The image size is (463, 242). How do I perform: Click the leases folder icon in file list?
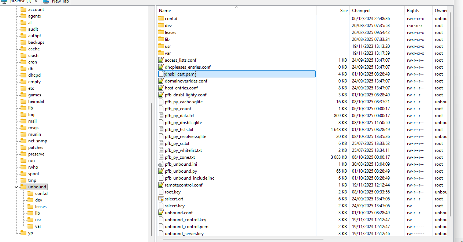click(x=161, y=32)
